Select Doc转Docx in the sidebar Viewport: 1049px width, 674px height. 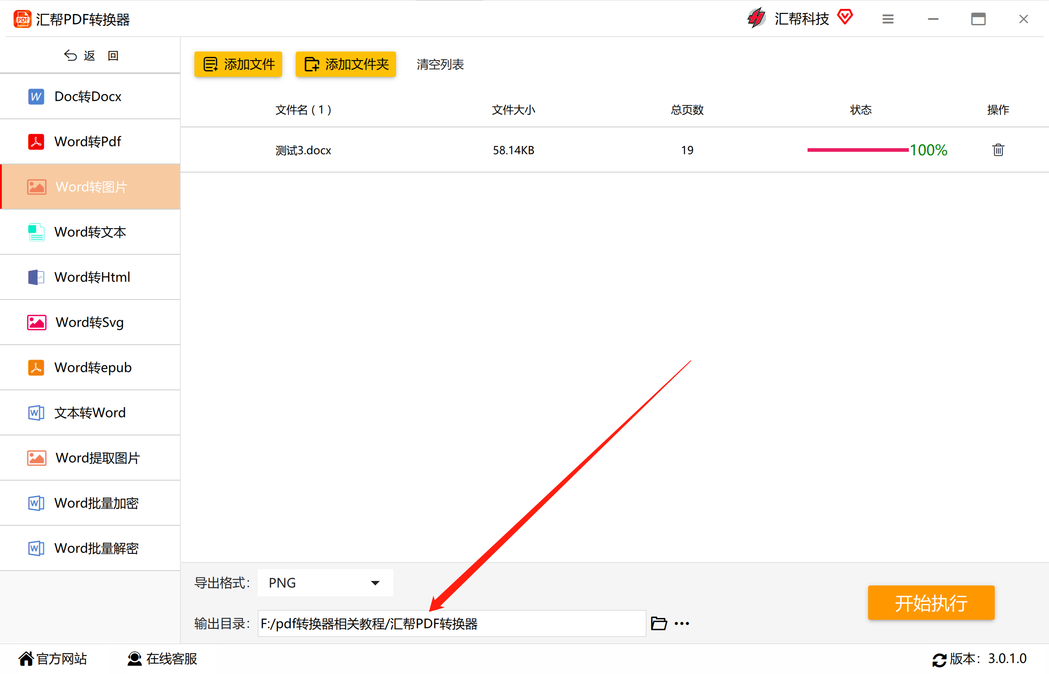90,97
